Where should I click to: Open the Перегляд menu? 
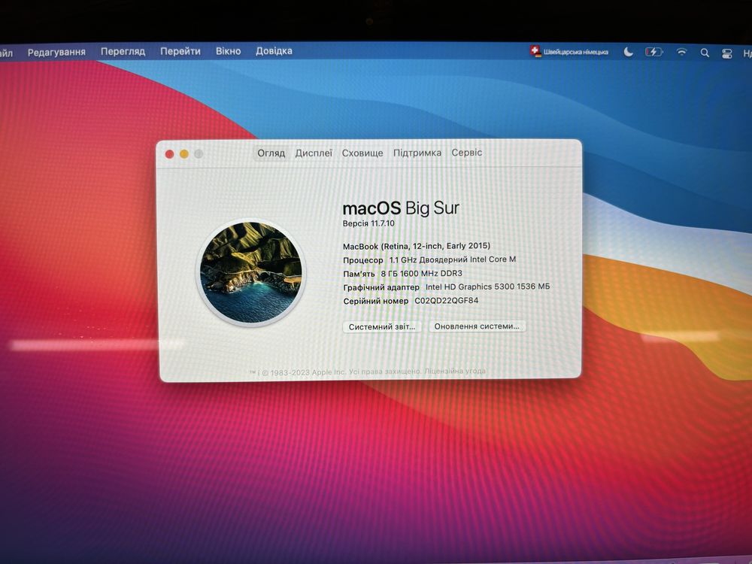tap(123, 51)
